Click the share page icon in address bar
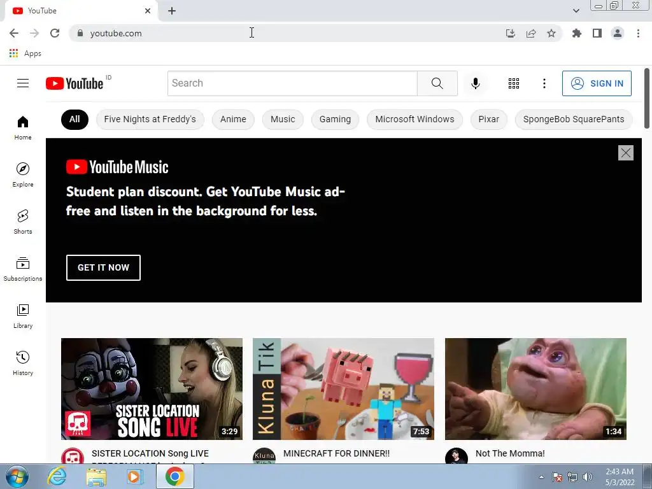This screenshot has height=489, width=652. [531, 33]
